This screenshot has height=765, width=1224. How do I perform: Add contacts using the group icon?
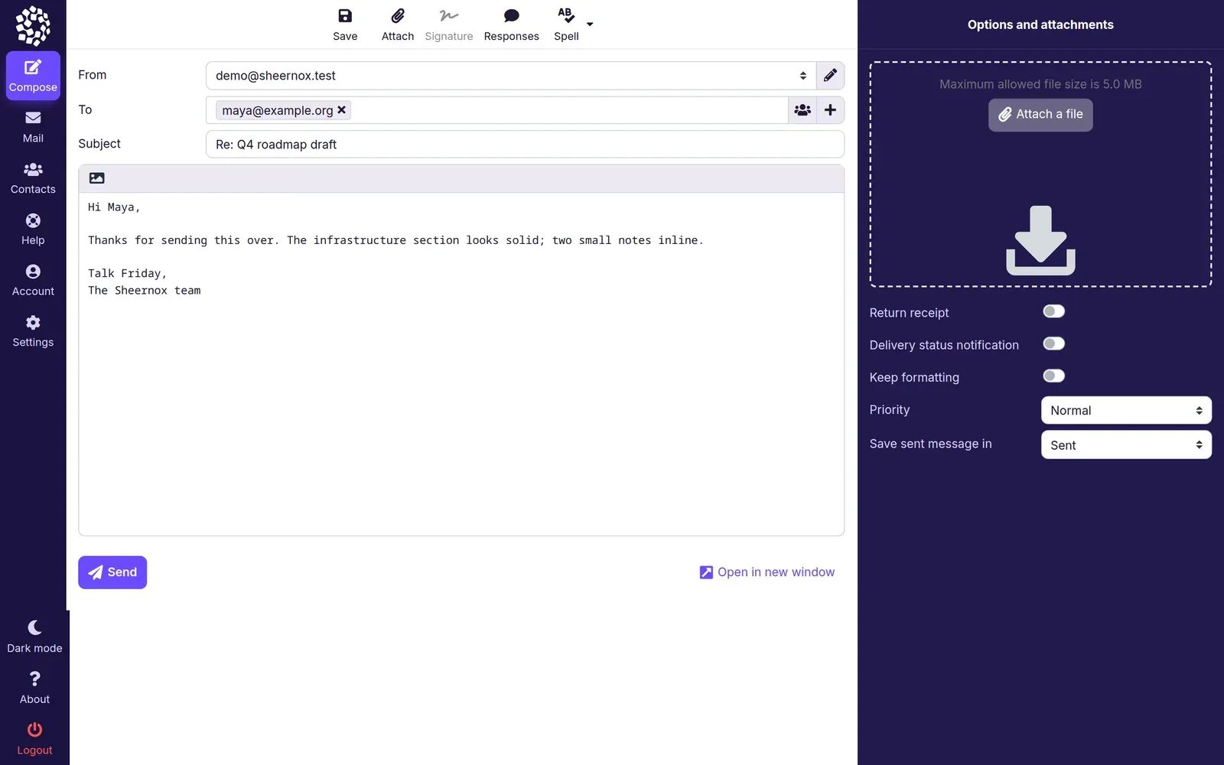[802, 110]
